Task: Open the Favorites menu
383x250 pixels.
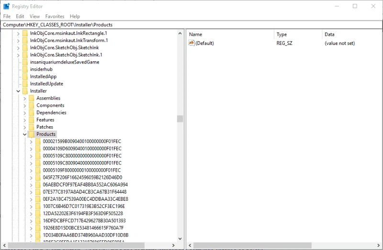Action: pos(55,16)
